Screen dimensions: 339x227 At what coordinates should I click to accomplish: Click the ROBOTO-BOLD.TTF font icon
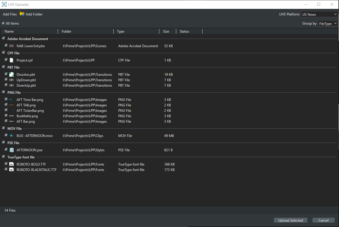point(11,164)
